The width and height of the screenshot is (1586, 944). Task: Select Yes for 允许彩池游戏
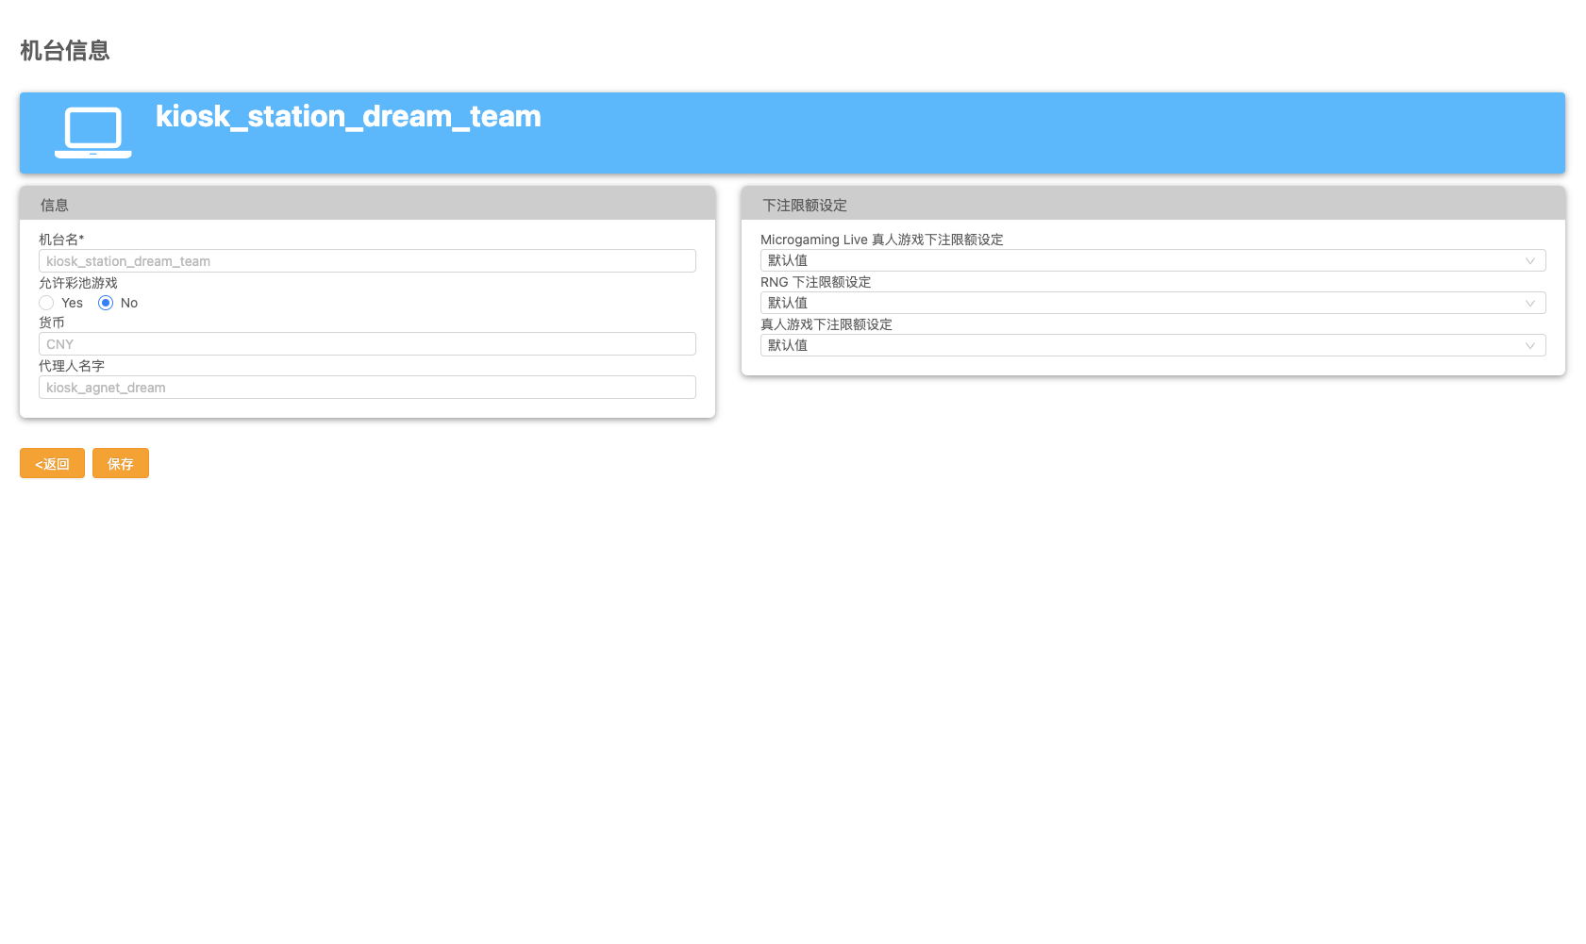pyautogui.click(x=46, y=303)
